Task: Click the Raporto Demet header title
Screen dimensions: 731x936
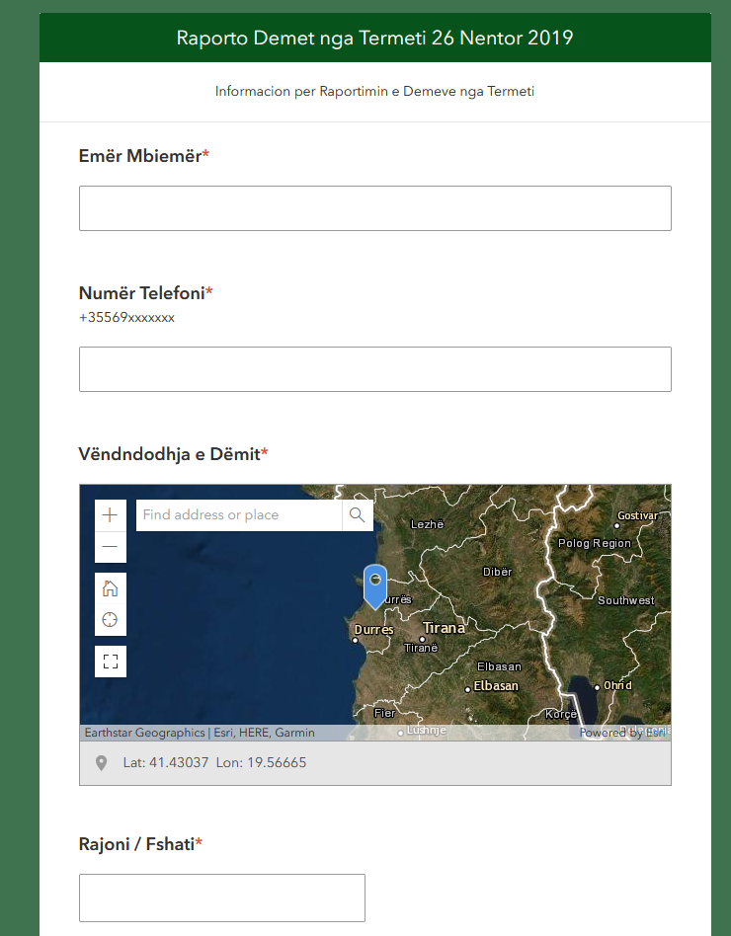Action: point(374,39)
